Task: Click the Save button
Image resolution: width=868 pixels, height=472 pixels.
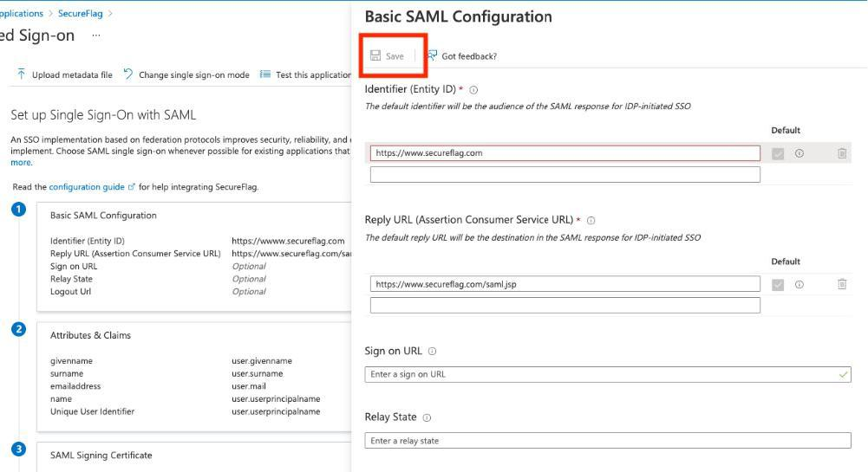Action: pyautogui.click(x=387, y=55)
